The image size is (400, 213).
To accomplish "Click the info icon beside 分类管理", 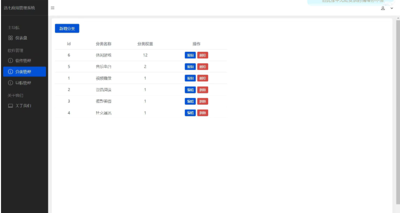I will pyautogui.click(x=11, y=72).
